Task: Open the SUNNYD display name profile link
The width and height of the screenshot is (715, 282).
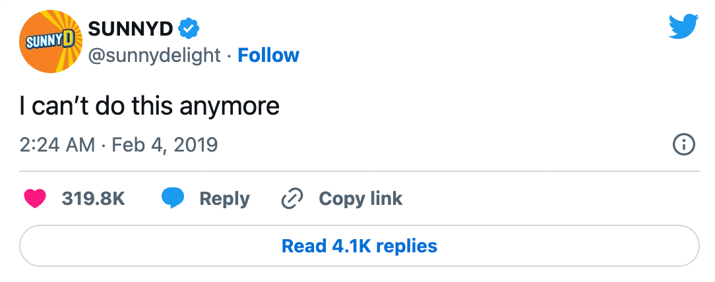Action: (x=130, y=28)
